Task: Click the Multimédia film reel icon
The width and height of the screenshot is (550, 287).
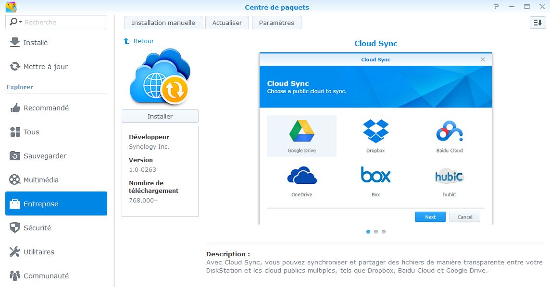Action: [15, 180]
